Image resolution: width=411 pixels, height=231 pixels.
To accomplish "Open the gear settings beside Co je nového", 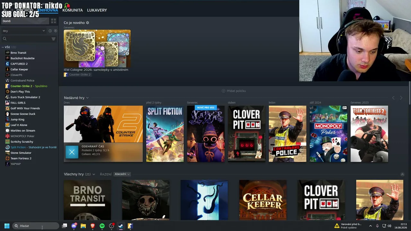I will [x=87, y=23].
